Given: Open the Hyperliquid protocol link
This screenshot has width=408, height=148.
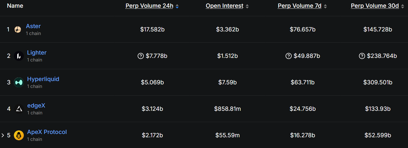Looking at the screenshot, I should (x=43, y=79).
